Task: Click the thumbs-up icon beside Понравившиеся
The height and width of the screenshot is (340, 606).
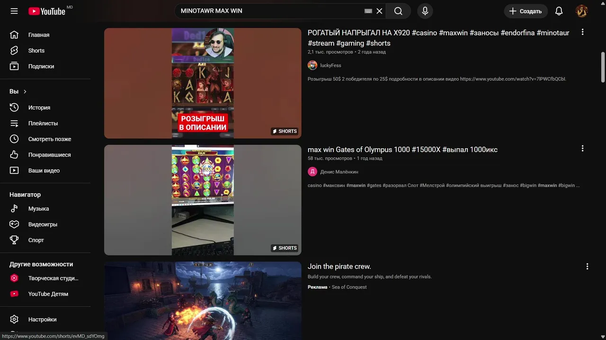Action: coord(14,155)
